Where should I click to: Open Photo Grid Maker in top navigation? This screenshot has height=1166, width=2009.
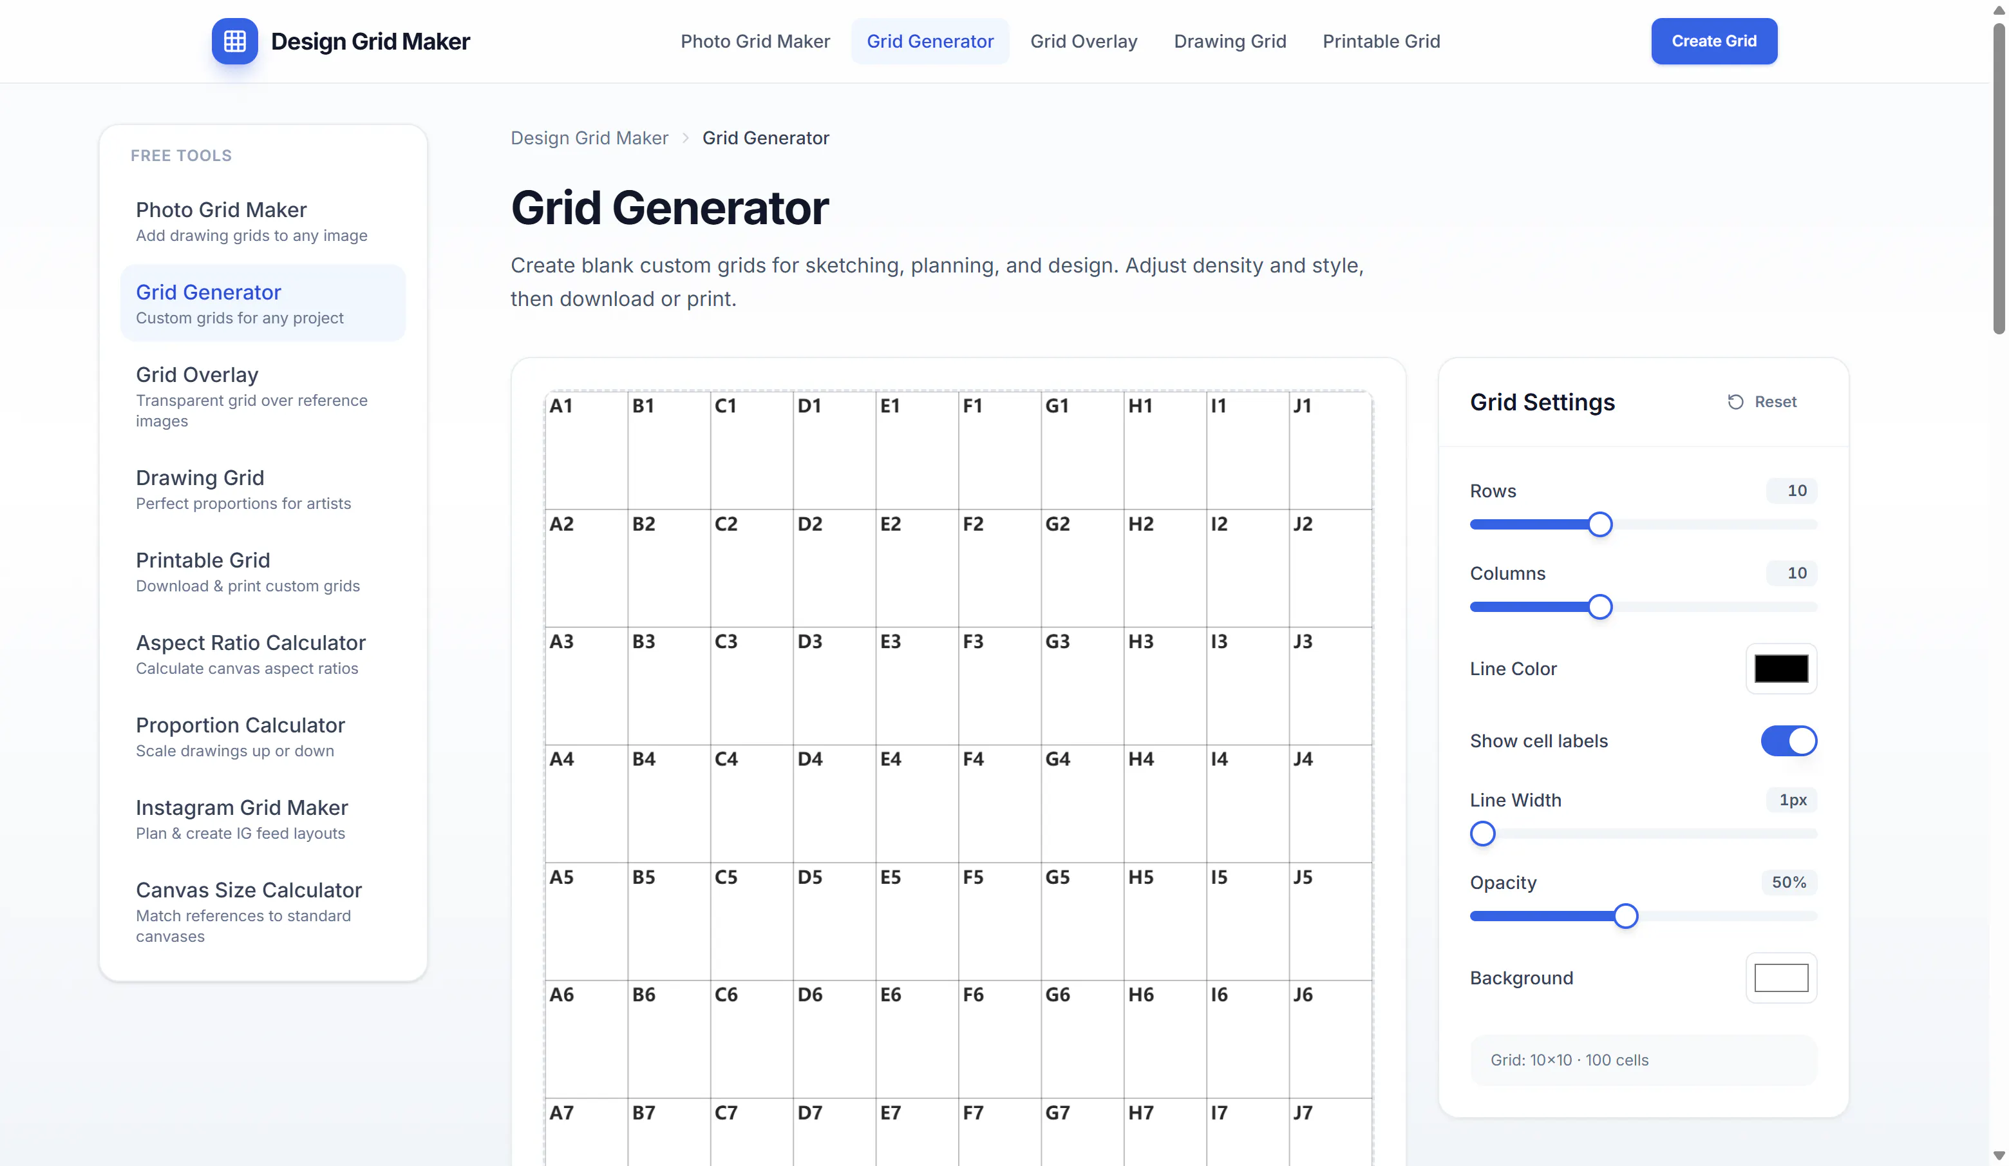click(x=755, y=41)
